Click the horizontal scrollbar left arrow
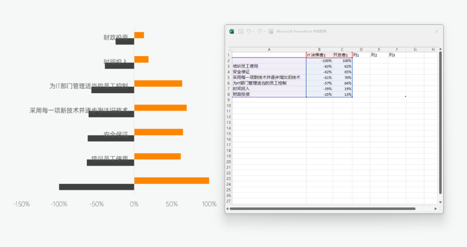This screenshot has height=247, width=467. (x=227, y=209)
